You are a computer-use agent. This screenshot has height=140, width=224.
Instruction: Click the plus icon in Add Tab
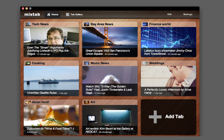pyautogui.click(x=155, y=117)
